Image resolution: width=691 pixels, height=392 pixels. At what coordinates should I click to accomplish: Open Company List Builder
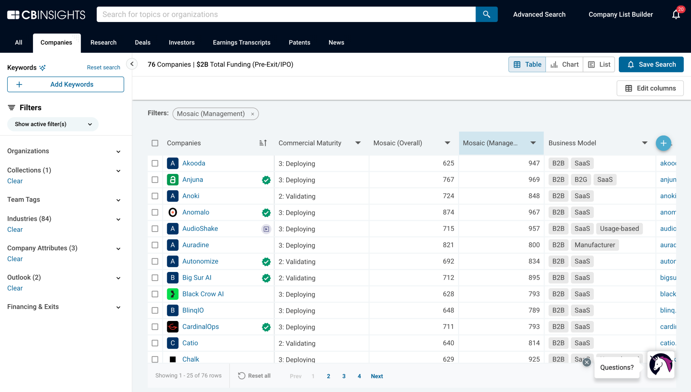click(x=621, y=14)
